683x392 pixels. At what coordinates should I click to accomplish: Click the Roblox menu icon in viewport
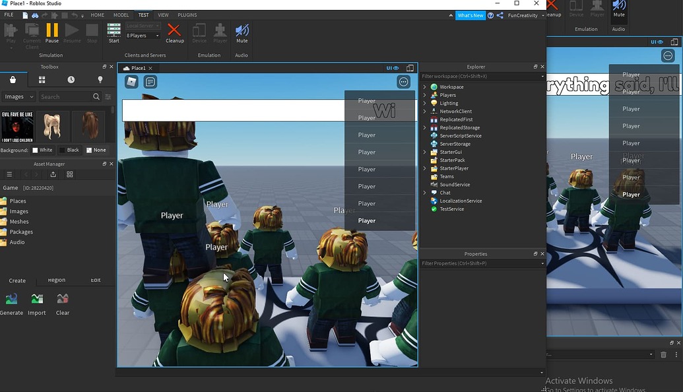tap(131, 81)
